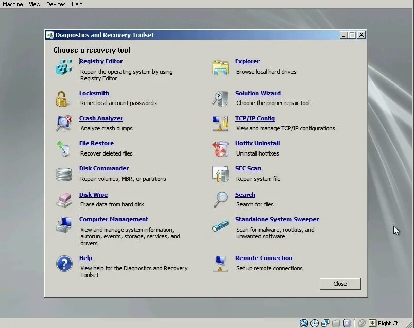Screen dimensions: 414x328
Task: Click the Standalone System Sweeper flashlight icon
Action: [220, 227]
